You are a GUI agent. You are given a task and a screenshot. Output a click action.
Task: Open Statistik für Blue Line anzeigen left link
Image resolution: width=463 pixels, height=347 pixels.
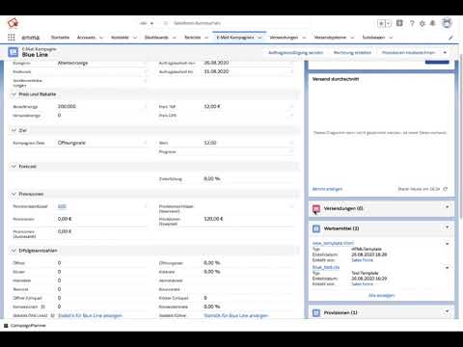[90, 316]
